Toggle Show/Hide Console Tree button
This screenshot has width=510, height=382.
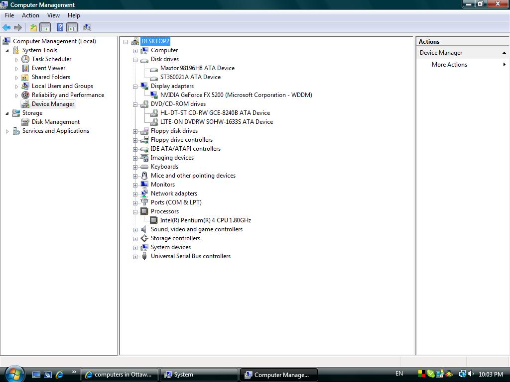(45, 28)
